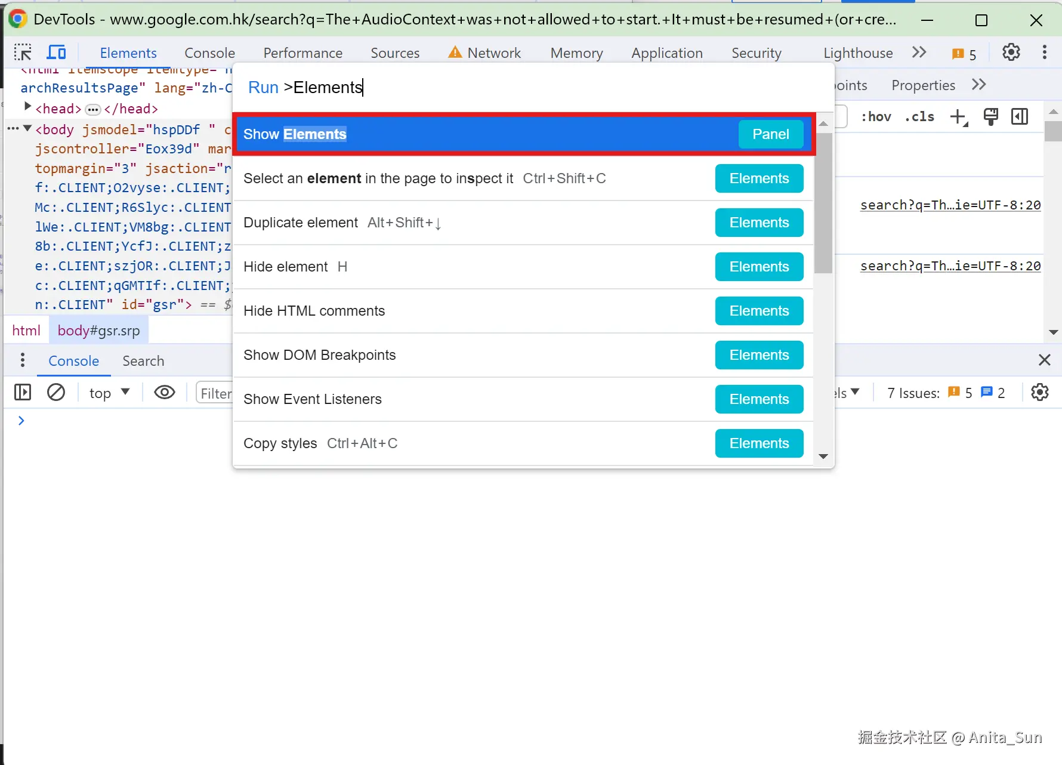This screenshot has height=765, width=1062.
Task: Open the Memory tab
Action: (x=576, y=53)
